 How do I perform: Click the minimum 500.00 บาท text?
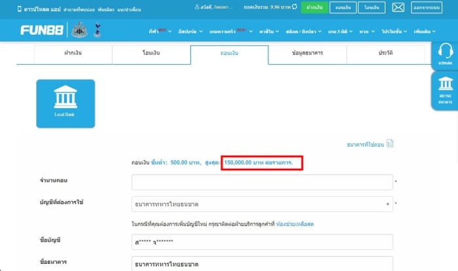(x=185, y=162)
